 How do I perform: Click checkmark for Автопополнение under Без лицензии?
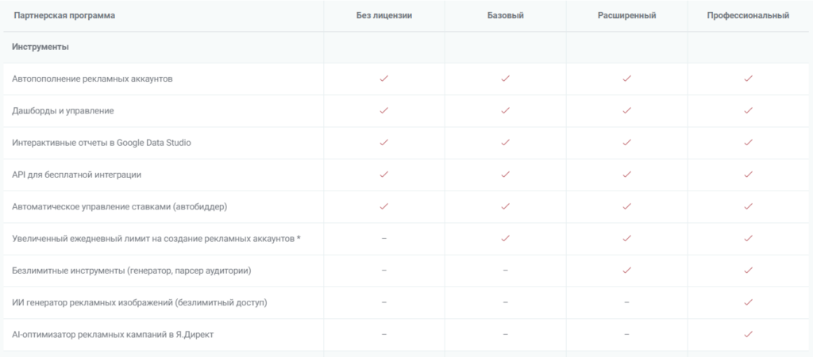click(384, 79)
